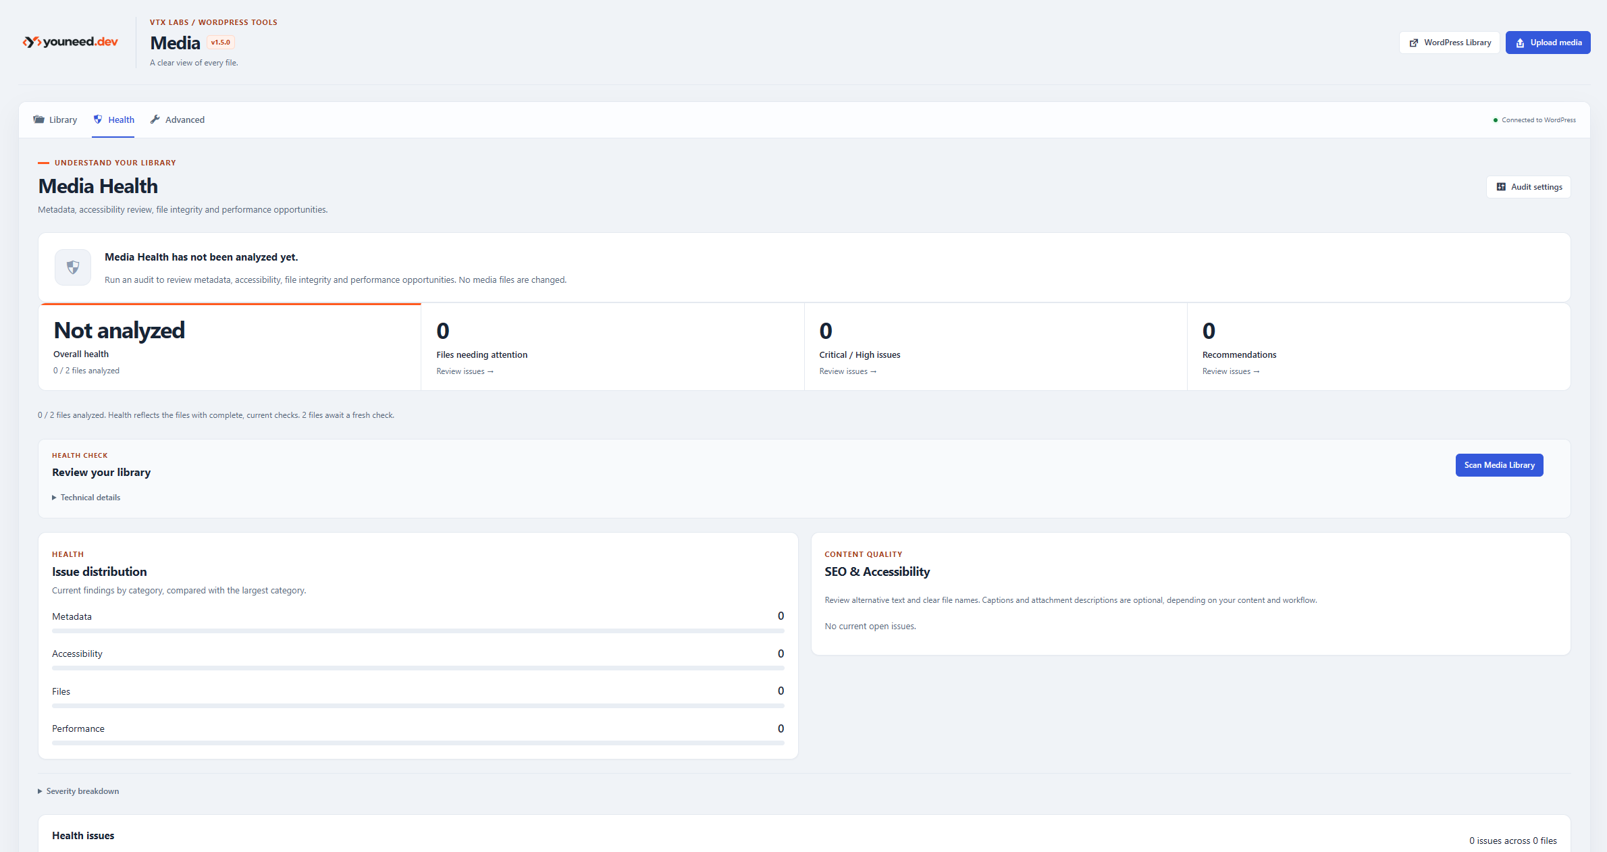Image resolution: width=1607 pixels, height=852 pixels.
Task: Click "No current open issues." text
Action: [x=870, y=627]
